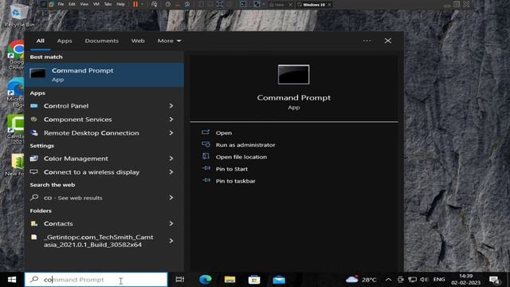Open the notification center icon
The height and width of the screenshot is (287, 510).
point(495,280)
